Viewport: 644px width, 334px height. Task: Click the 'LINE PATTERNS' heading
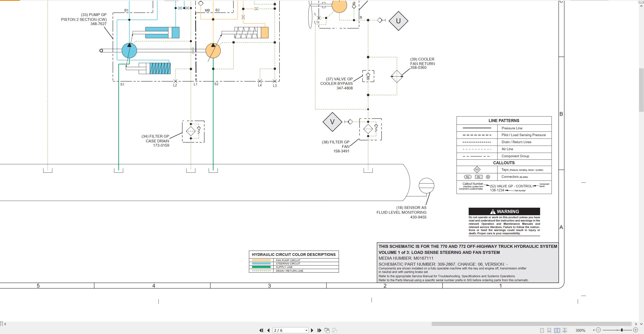click(504, 121)
